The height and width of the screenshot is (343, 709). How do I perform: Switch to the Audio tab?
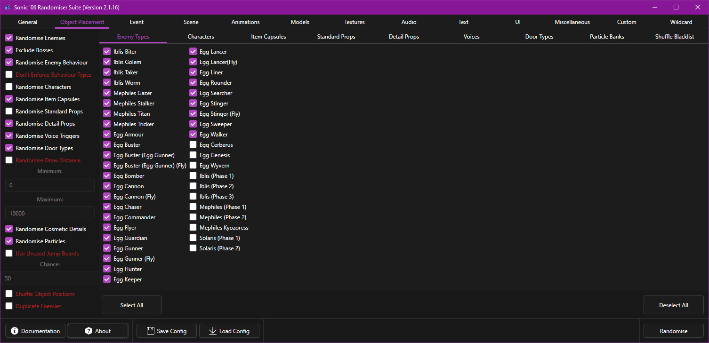[409, 22]
